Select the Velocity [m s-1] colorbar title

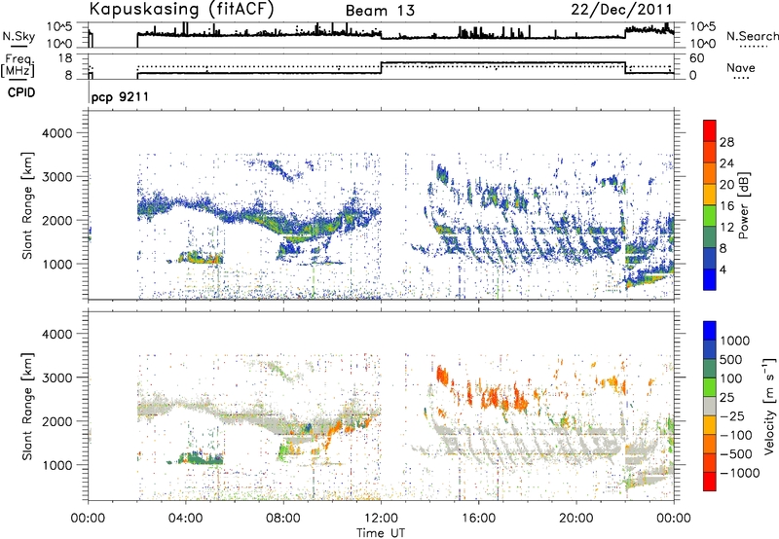click(769, 406)
